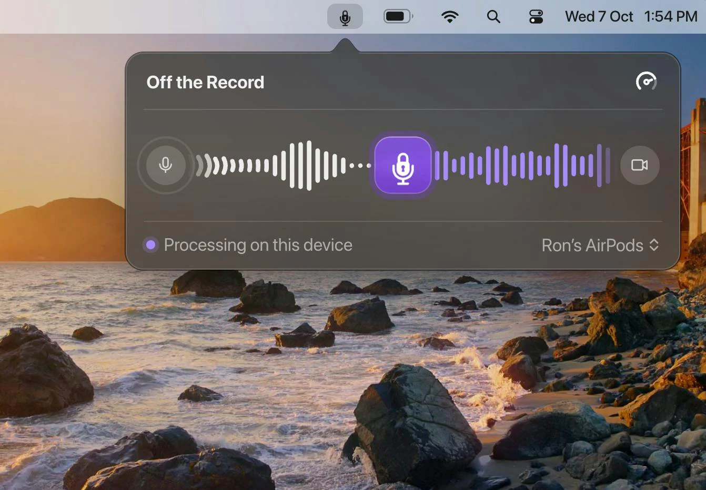This screenshot has width=706, height=490.
Task: Open the battery status menu
Action: pos(398,17)
